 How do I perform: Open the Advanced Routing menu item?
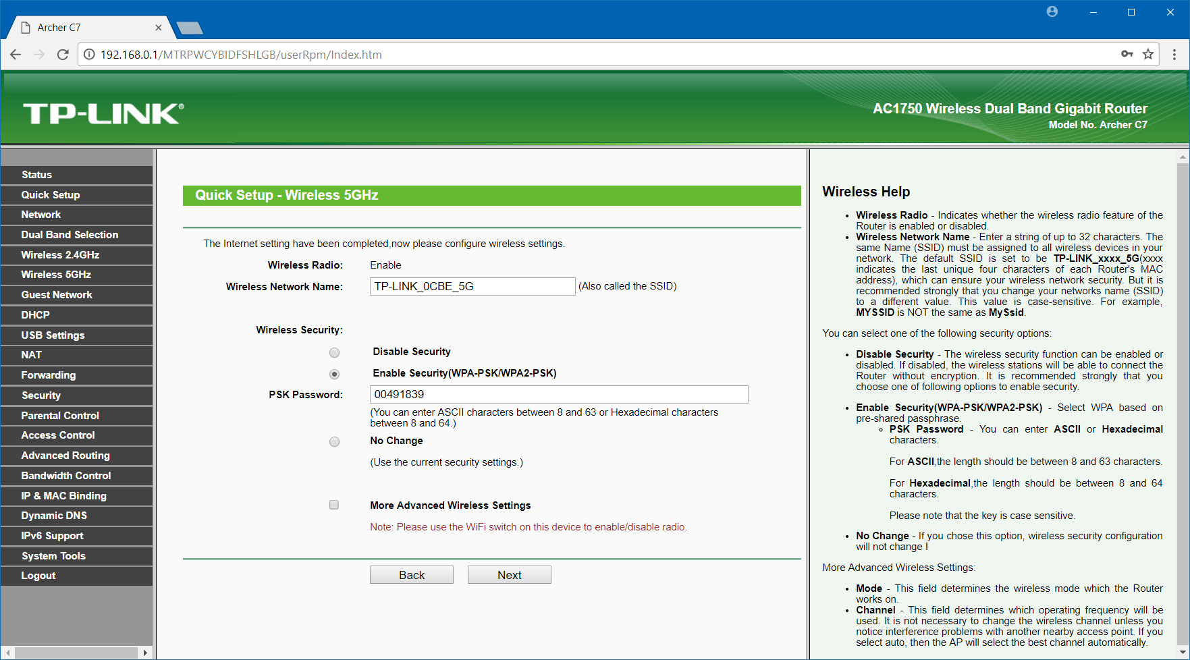point(77,456)
